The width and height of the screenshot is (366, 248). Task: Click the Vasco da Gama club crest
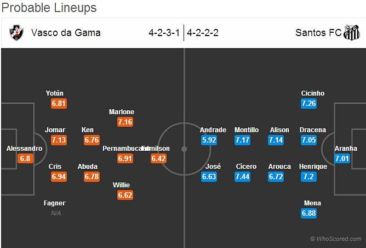16,33
